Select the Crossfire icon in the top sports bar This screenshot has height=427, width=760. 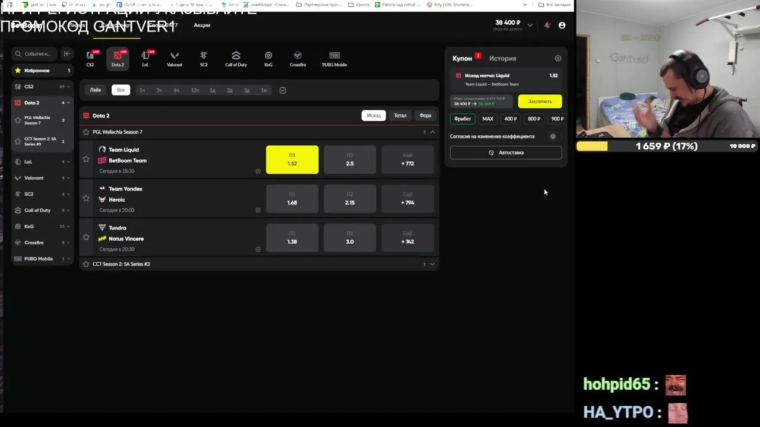coord(298,58)
